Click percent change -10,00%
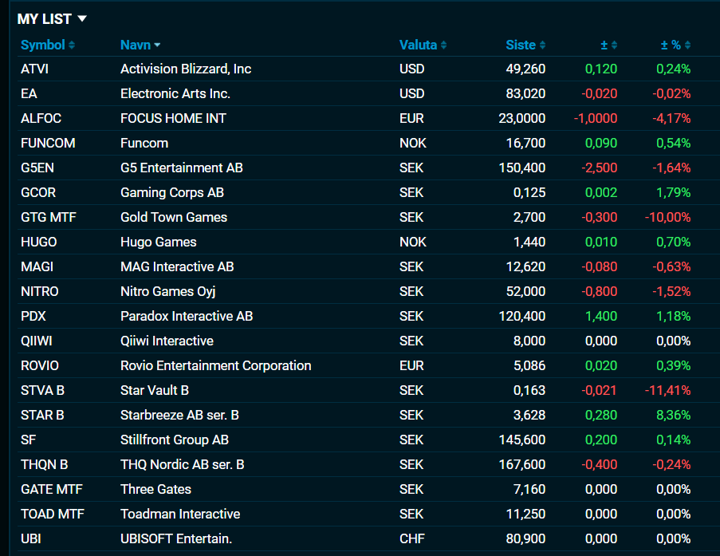 click(x=667, y=217)
